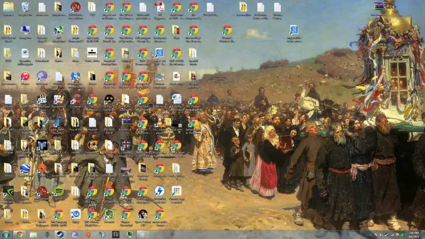
Task: Launch GoldenEye shortcut on desktop
Action: pos(92,147)
